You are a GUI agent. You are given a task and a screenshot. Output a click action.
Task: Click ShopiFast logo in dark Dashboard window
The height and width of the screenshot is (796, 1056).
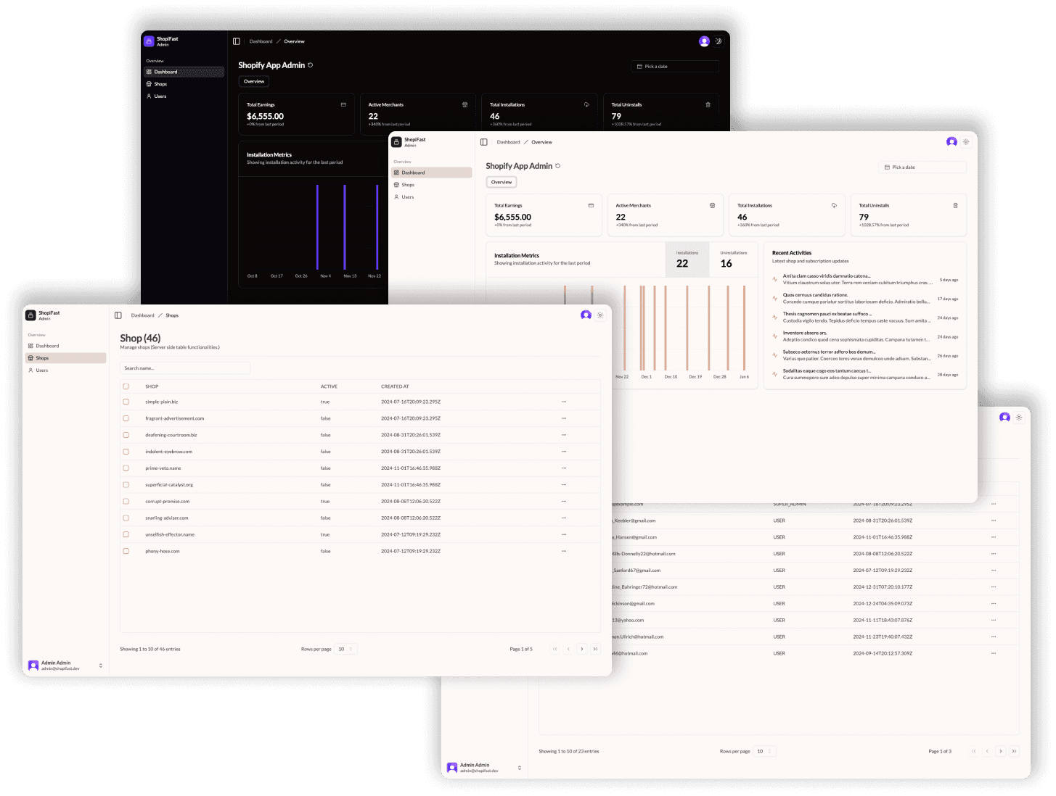(149, 41)
